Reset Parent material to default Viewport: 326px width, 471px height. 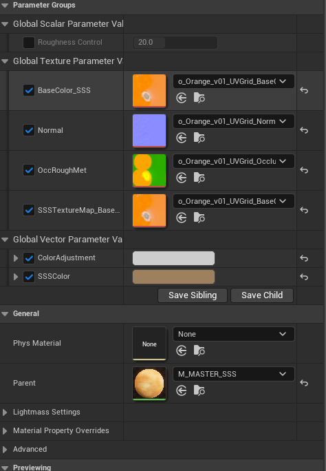tap(304, 383)
